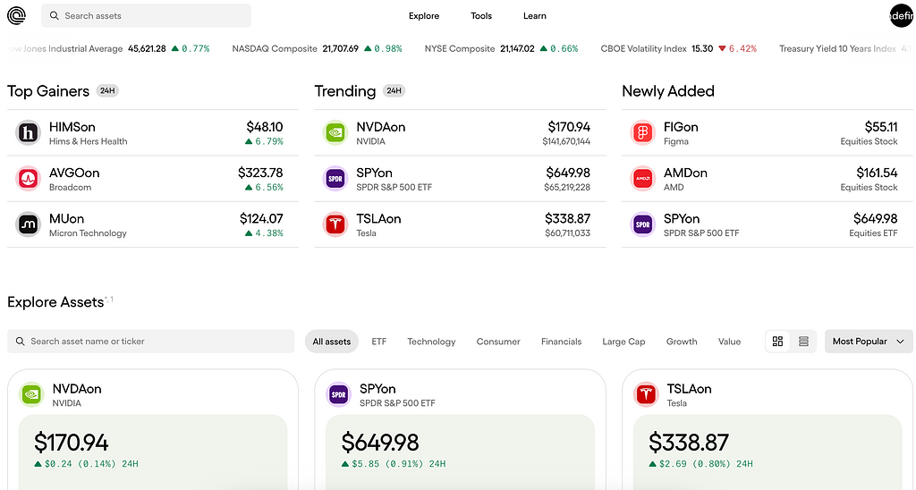916x490 pixels.
Task: Switch to list view layout
Action: point(803,342)
